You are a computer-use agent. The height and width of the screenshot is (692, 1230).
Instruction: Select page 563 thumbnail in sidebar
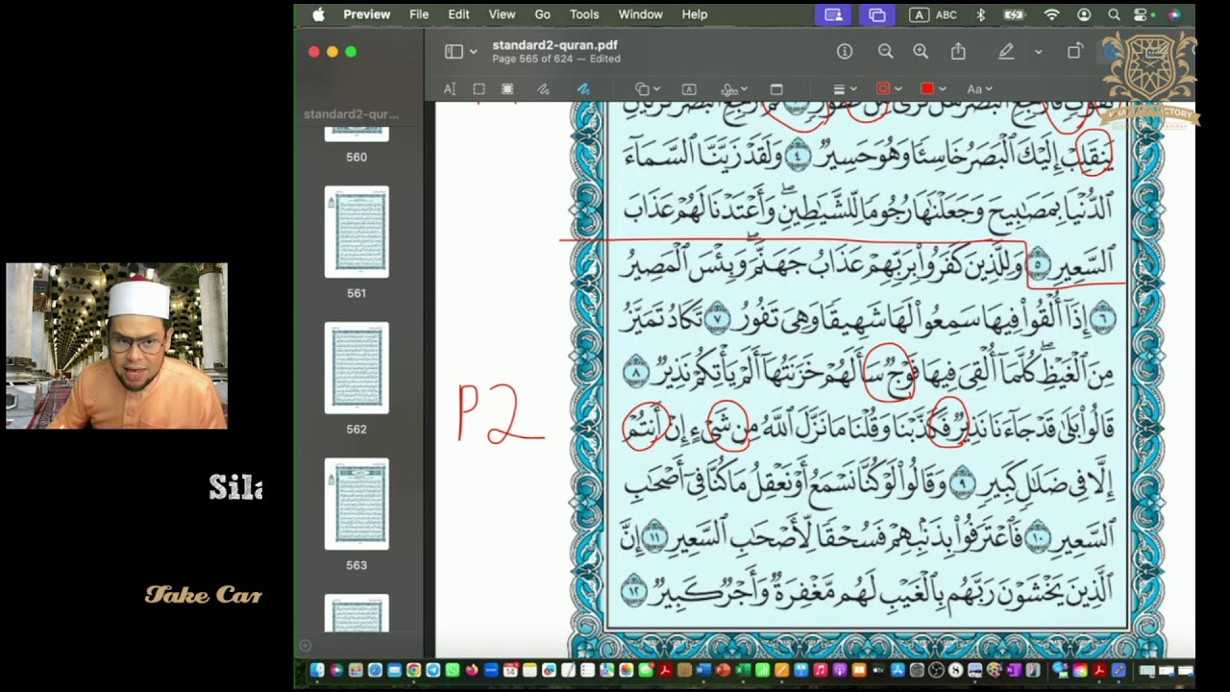click(x=357, y=504)
